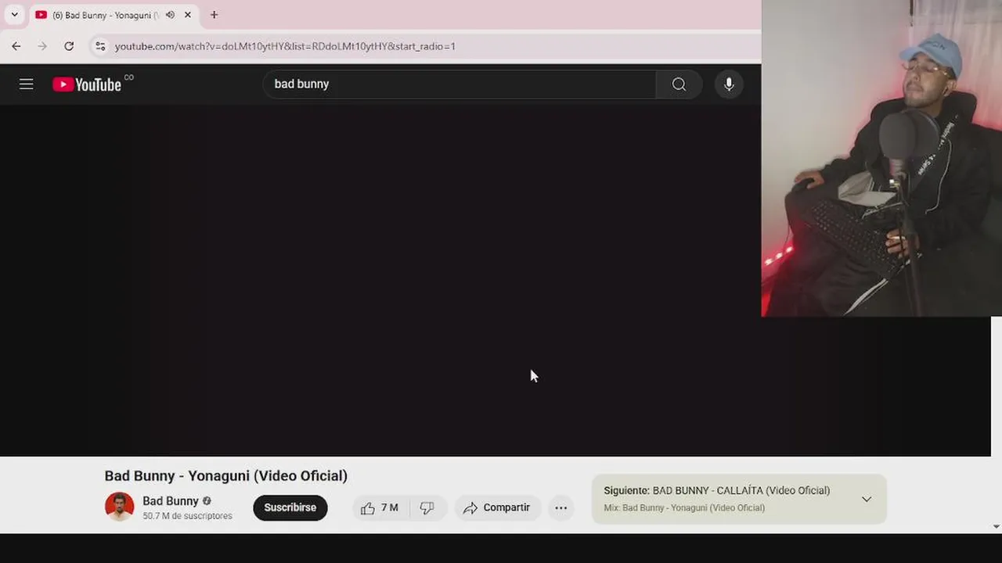
Task: Submit search with magnifier button
Action: pyautogui.click(x=679, y=84)
